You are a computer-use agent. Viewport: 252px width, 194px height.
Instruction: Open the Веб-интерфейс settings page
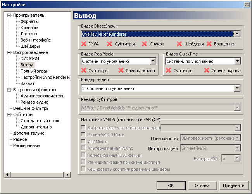(35, 40)
